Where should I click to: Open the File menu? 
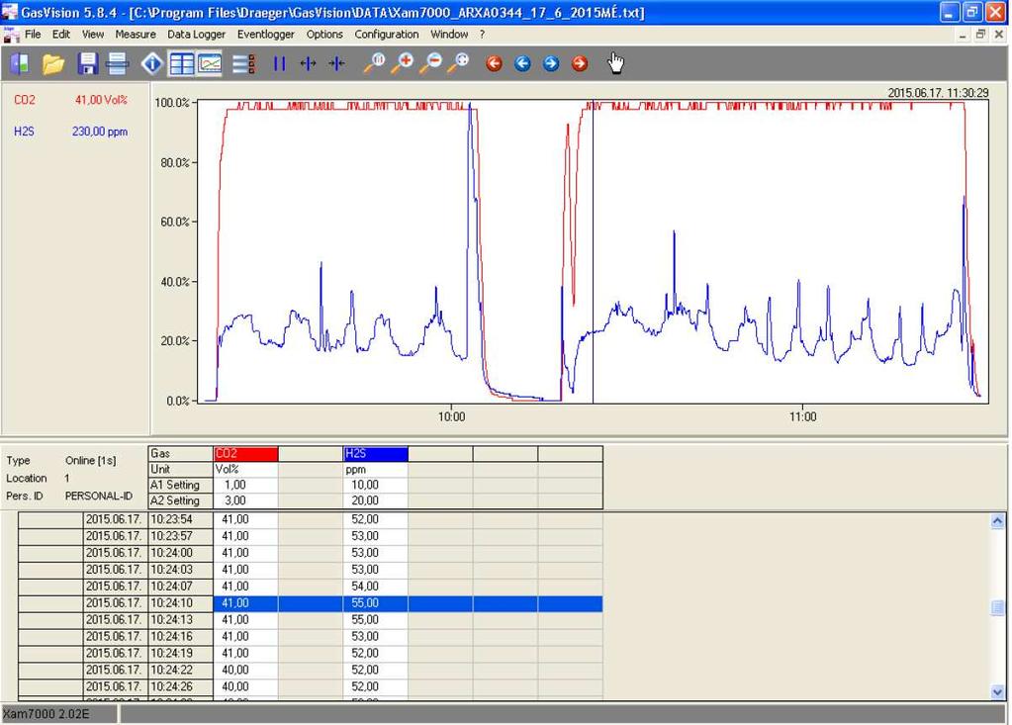click(x=33, y=35)
